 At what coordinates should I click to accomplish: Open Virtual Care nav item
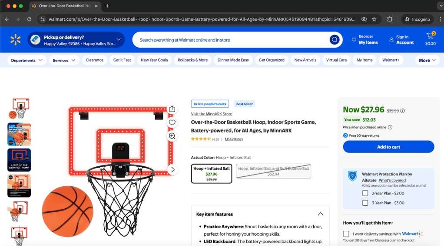[x=336, y=60]
